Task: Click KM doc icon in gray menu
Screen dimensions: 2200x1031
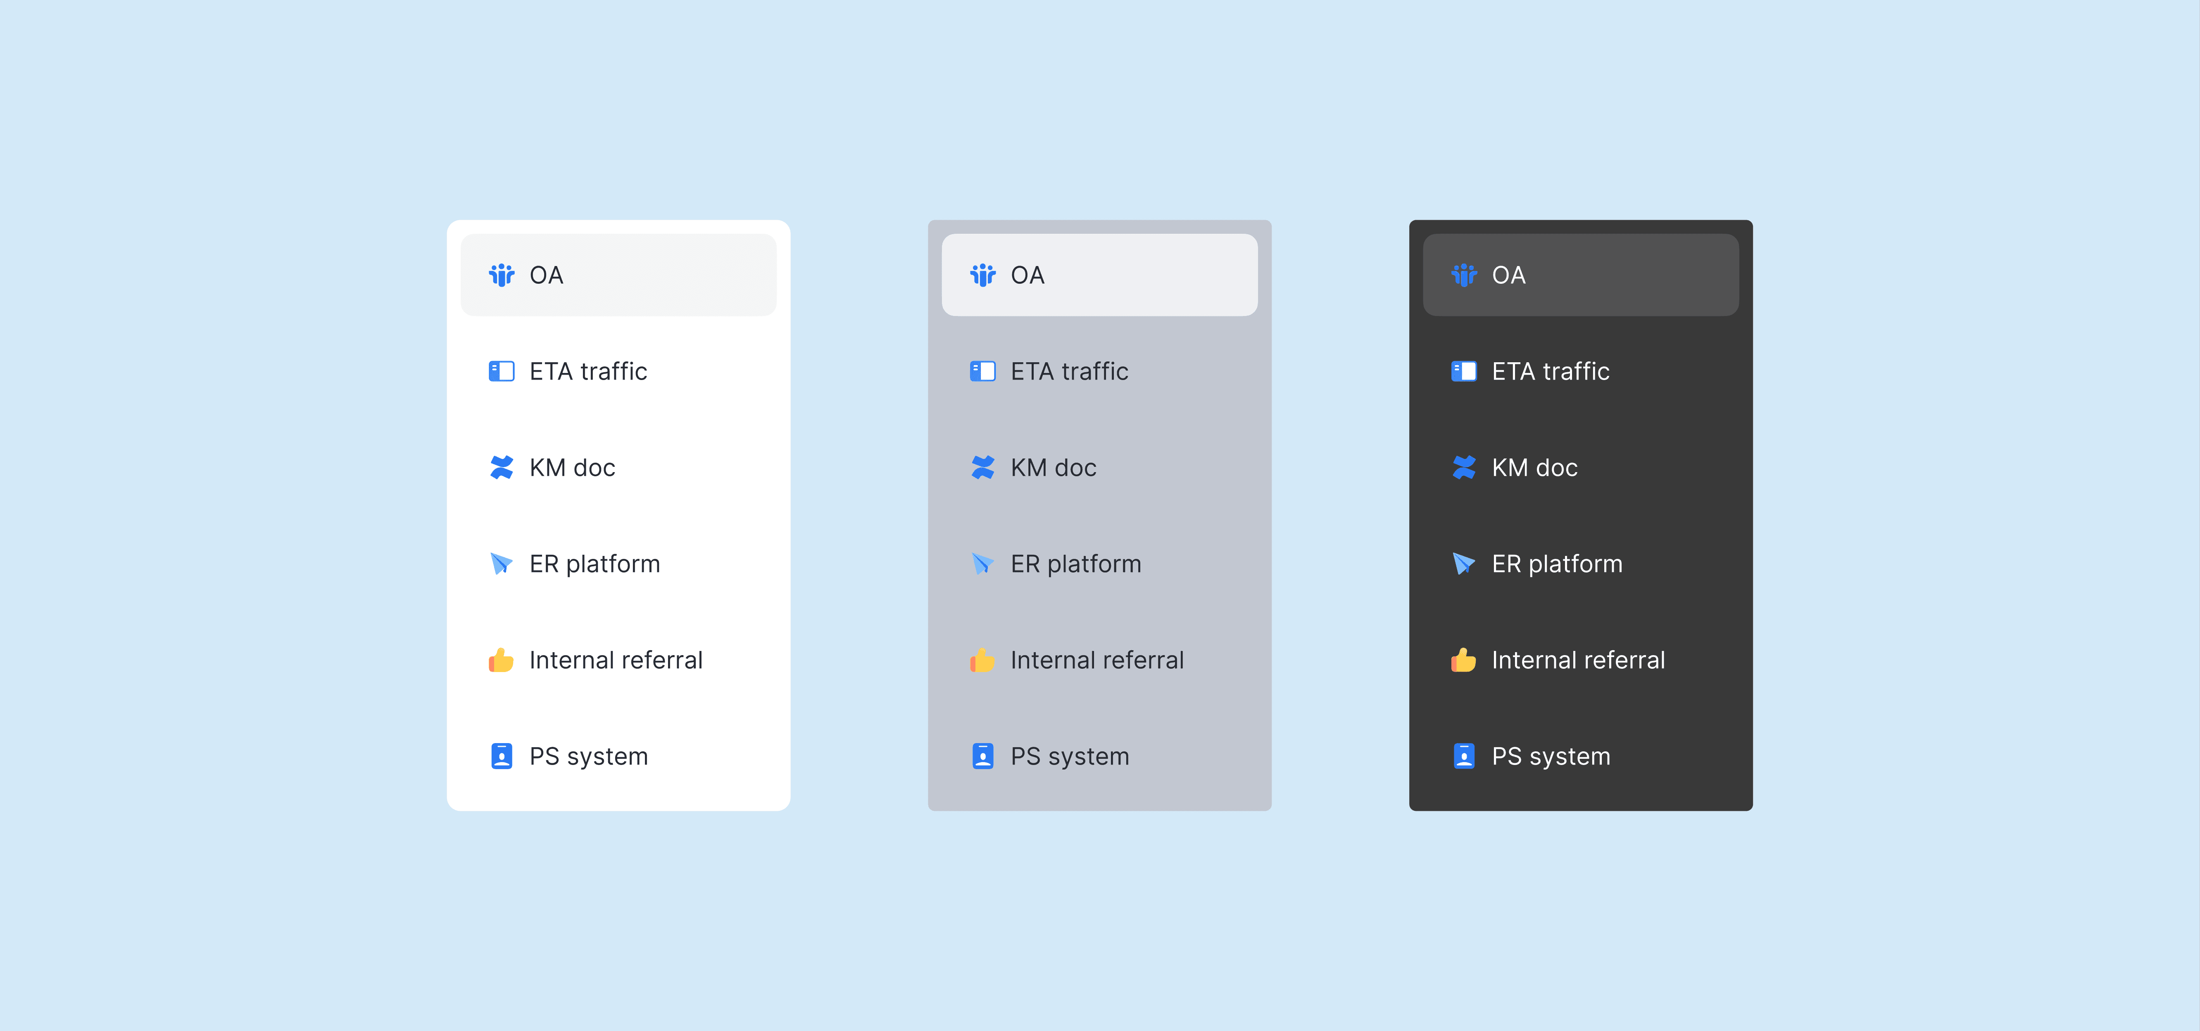Action: (982, 467)
